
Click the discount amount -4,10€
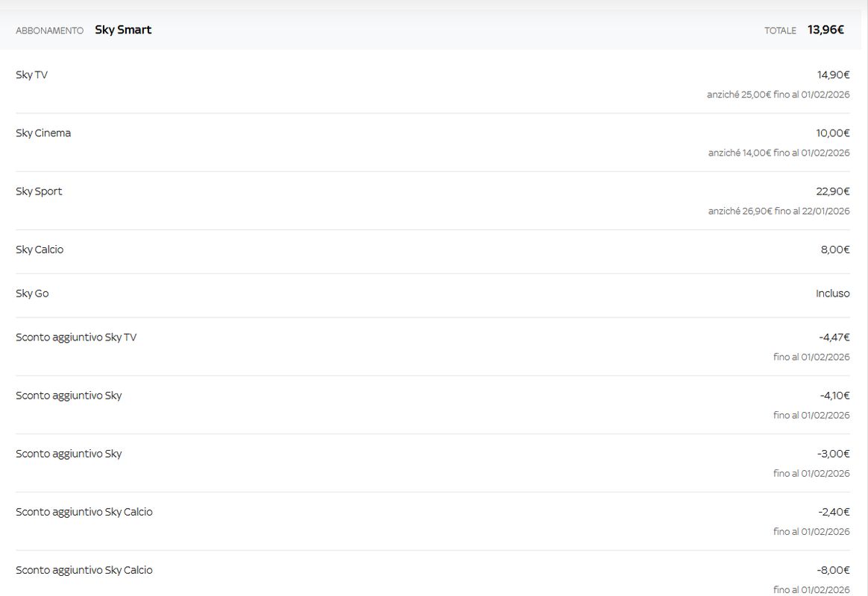click(834, 396)
